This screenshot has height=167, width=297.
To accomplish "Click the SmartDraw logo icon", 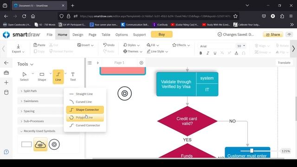I will pos(6,35).
